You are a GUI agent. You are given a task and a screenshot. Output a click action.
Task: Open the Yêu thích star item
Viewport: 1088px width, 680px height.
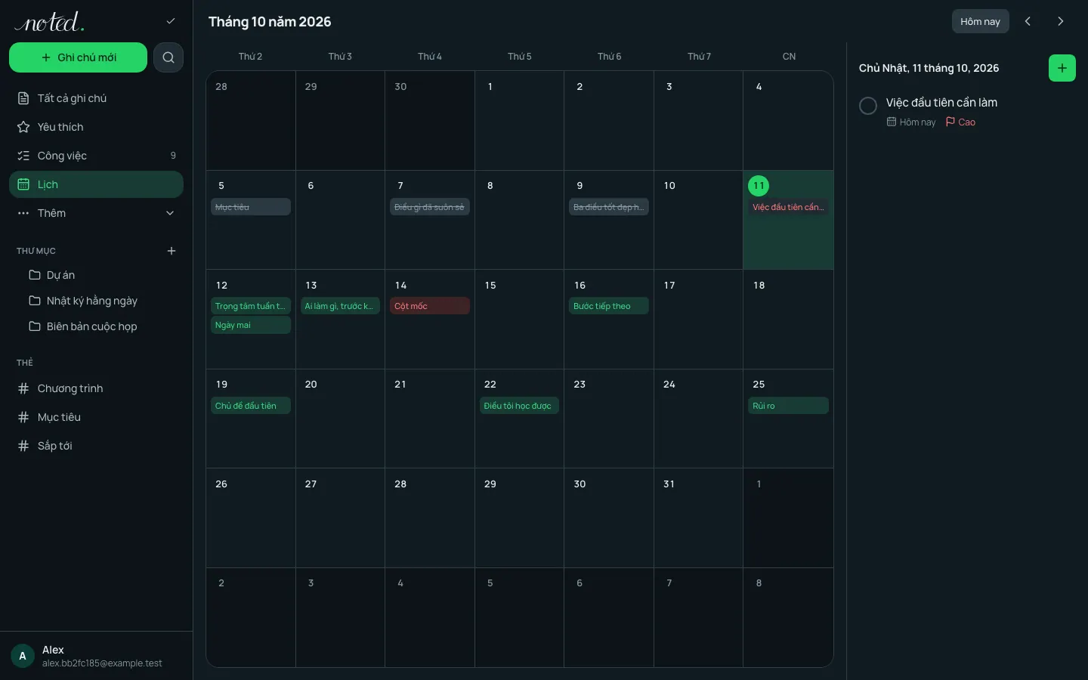click(96, 127)
